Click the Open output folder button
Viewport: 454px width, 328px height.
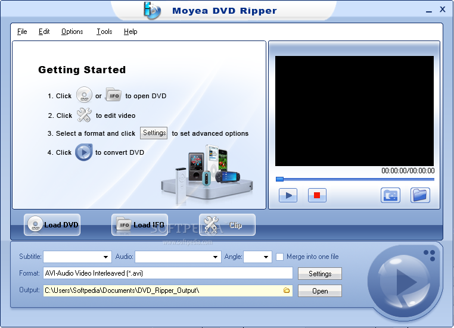pyautogui.click(x=320, y=291)
